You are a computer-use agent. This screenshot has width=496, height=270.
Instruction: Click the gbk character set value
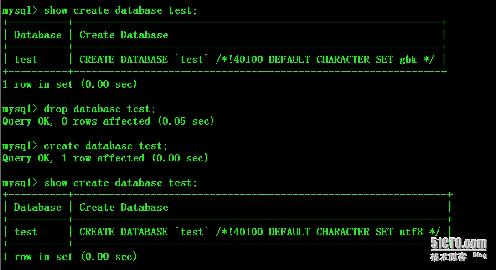(x=408, y=59)
